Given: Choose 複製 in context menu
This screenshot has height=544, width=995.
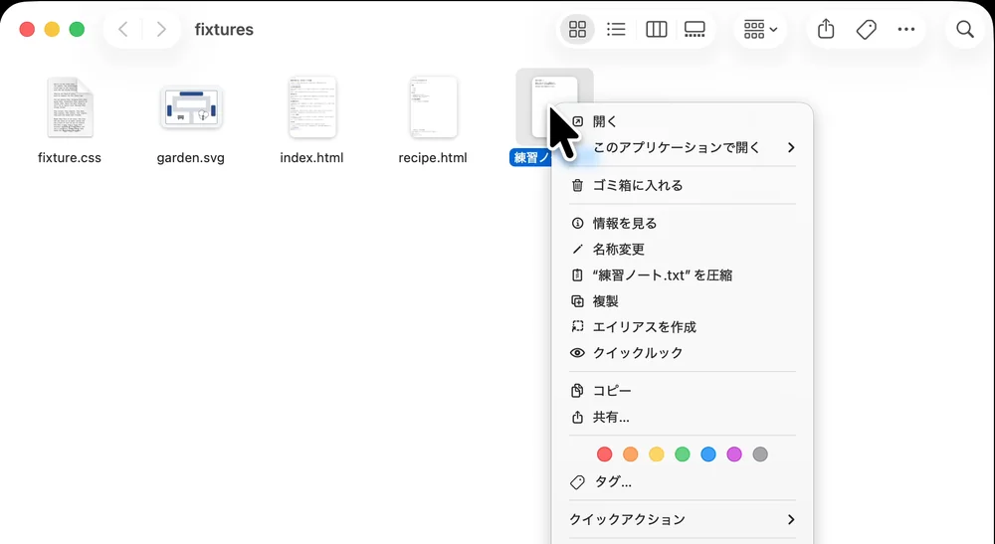Looking at the screenshot, I should pyautogui.click(x=683, y=301).
